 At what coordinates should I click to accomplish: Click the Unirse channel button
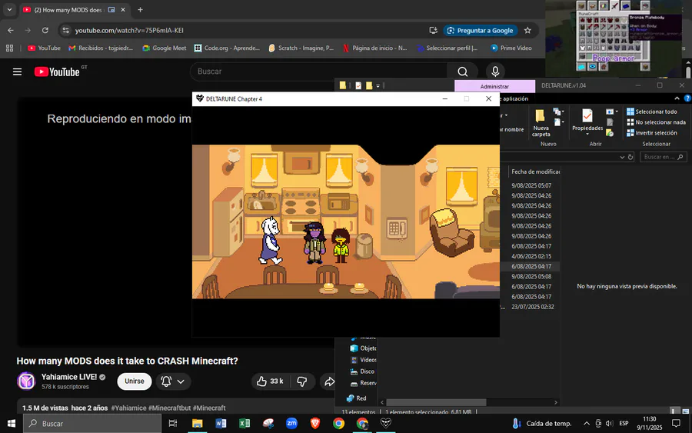point(134,381)
